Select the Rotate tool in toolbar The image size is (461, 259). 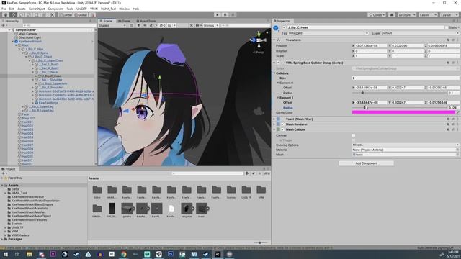pos(21,14)
